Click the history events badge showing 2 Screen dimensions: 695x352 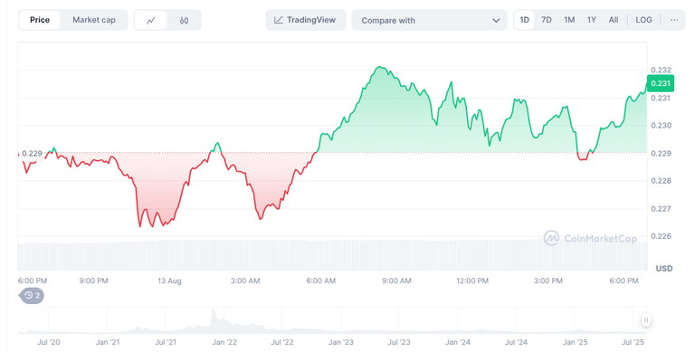32,295
